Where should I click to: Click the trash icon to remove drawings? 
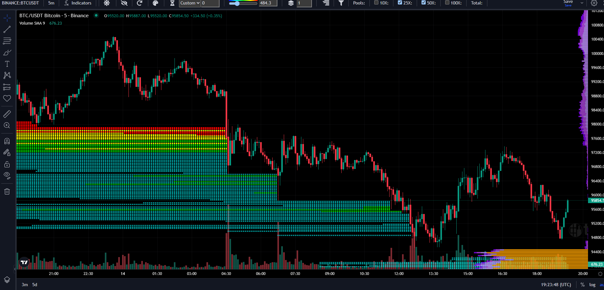coord(7,191)
